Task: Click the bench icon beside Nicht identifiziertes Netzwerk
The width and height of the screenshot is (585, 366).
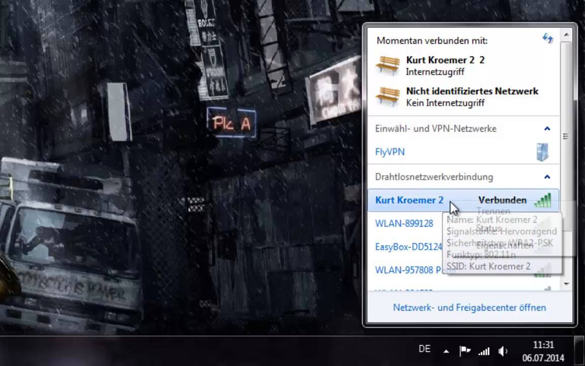Action: tap(387, 97)
